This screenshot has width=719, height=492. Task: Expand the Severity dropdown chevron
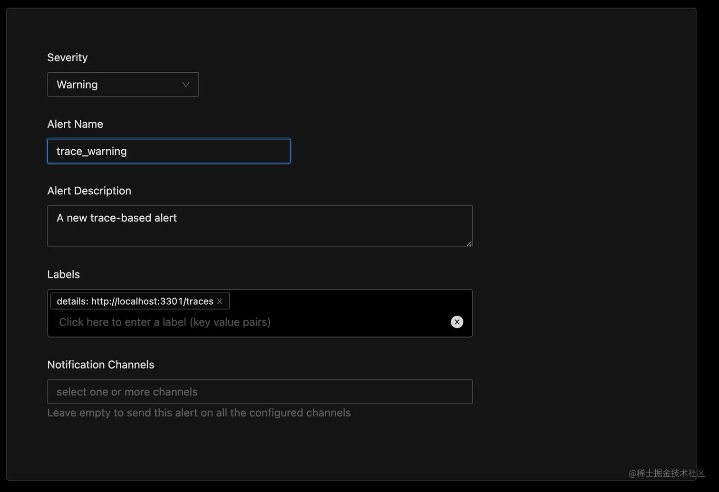[186, 85]
